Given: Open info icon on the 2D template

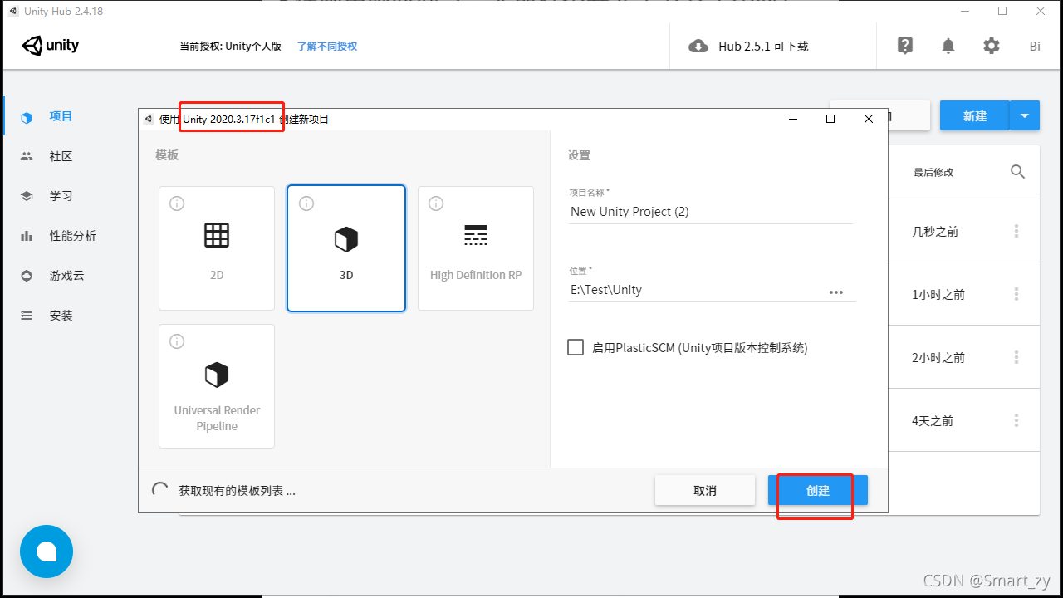Looking at the screenshot, I should click(177, 203).
